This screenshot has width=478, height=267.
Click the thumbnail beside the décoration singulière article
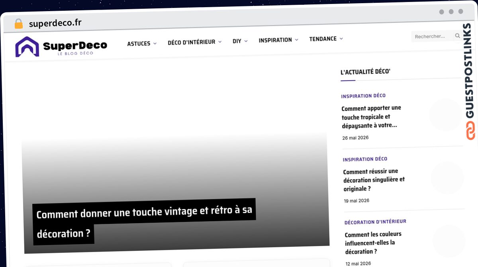point(447,178)
